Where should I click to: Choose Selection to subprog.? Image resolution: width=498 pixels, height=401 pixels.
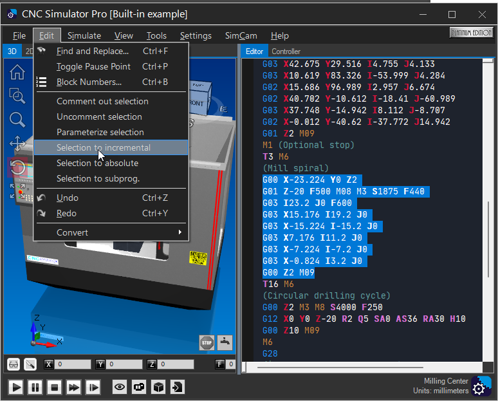click(111, 178)
